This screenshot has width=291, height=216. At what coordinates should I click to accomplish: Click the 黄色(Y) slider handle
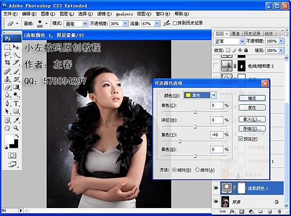pos(179,141)
